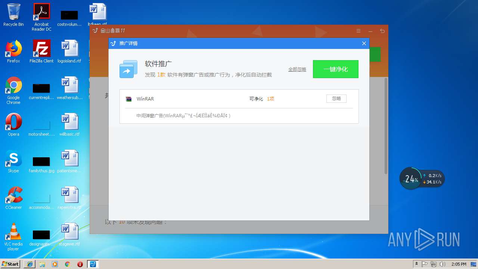This screenshot has height=269, width=478.
Task: Select the weathersub document icon
Action: click(x=69, y=88)
